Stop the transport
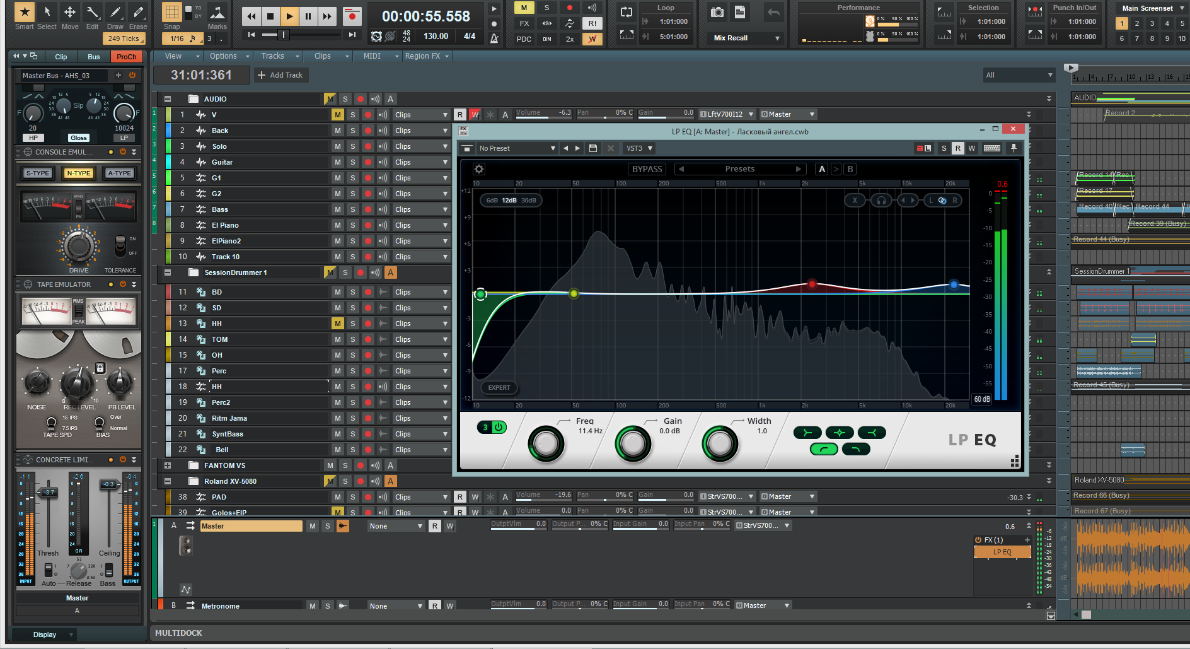 (x=270, y=16)
